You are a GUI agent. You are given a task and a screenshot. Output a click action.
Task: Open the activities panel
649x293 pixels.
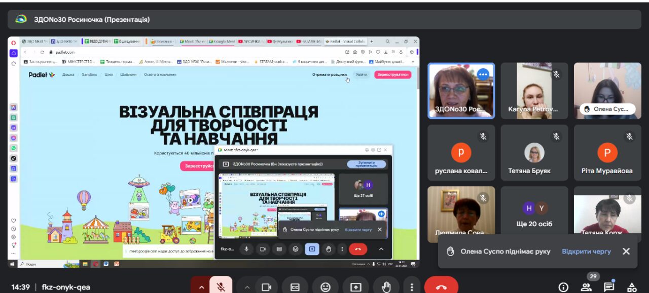click(632, 287)
